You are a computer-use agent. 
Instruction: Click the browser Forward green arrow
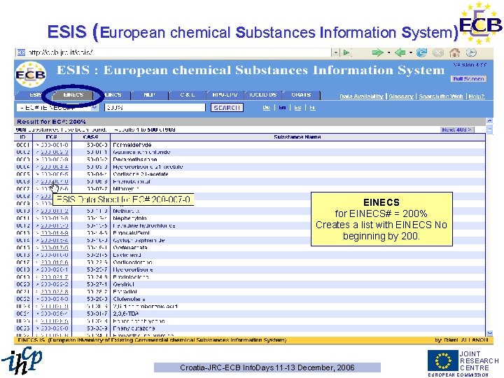click(x=377, y=52)
